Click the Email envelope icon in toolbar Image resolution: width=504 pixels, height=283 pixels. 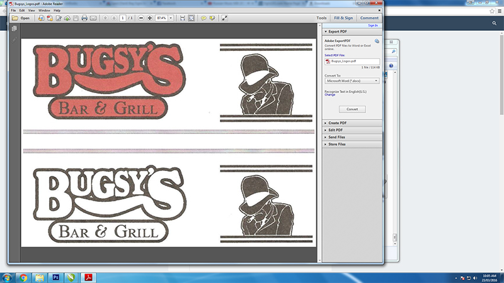(93, 18)
